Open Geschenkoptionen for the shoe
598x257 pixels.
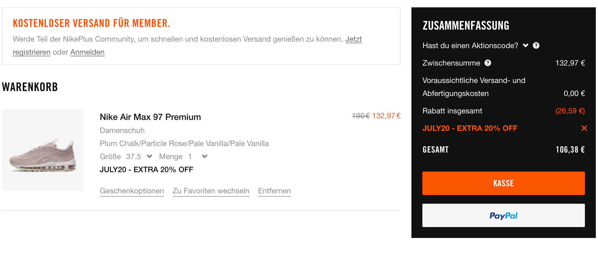tap(132, 191)
